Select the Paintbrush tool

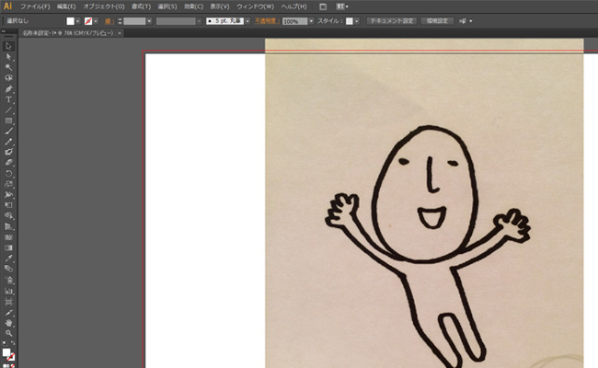point(8,132)
